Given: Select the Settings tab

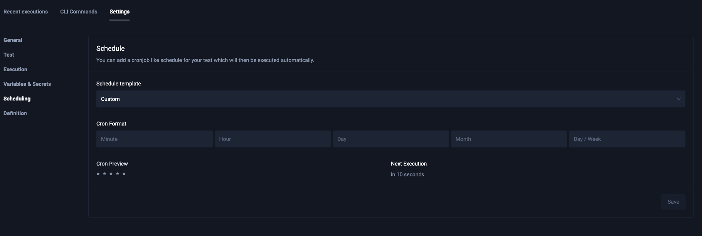Looking at the screenshot, I should (x=120, y=12).
